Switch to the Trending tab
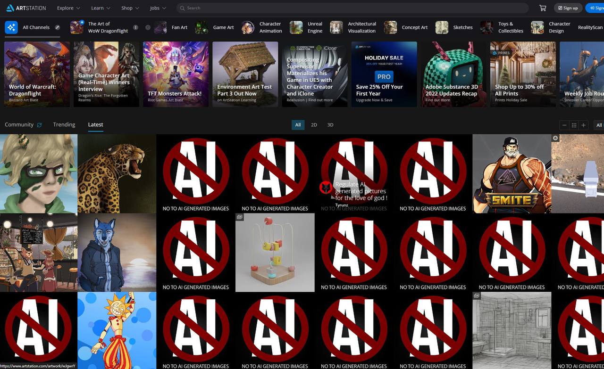This screenshot has width=604, height=369. click(x=64, y=124)
